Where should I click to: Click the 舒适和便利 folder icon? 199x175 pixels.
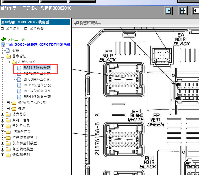8,155
